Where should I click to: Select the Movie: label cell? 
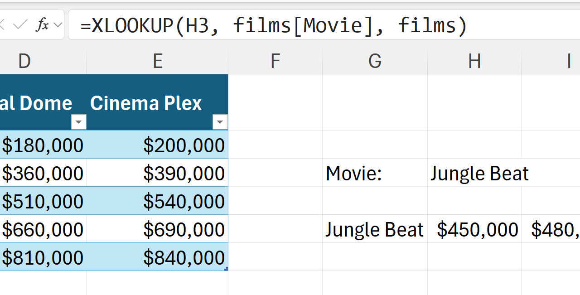click(x=375, y=173)
